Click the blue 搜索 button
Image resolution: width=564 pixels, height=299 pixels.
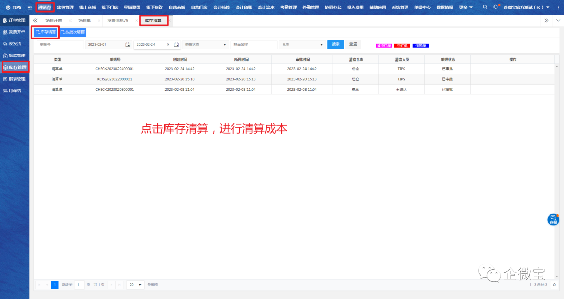coord(335,44)
